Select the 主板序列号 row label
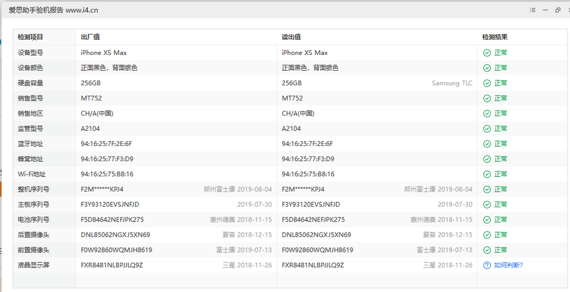 [34, 205]
